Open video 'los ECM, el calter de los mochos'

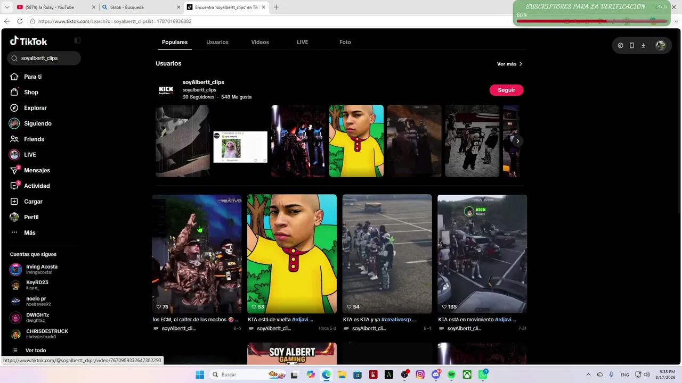click(x=197, y=254)
